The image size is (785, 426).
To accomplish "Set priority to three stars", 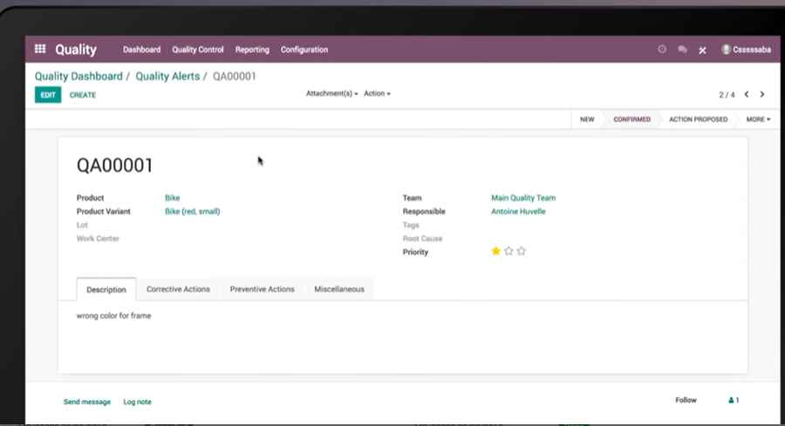I will [522, 252].
